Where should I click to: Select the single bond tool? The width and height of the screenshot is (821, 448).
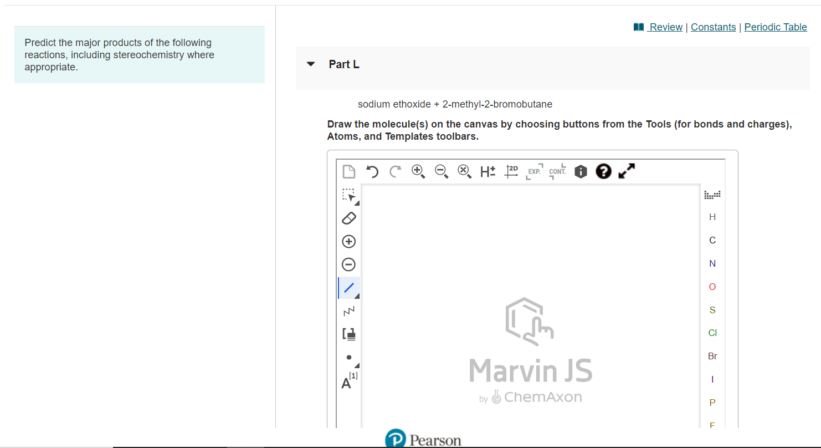(348, 288)
